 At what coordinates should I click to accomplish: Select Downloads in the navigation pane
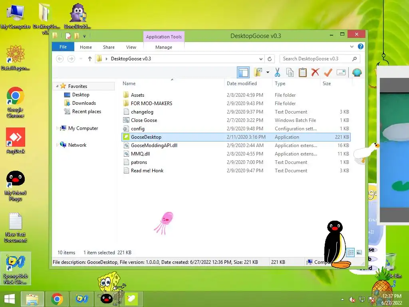pyautogui.click(x=84, y=103)
